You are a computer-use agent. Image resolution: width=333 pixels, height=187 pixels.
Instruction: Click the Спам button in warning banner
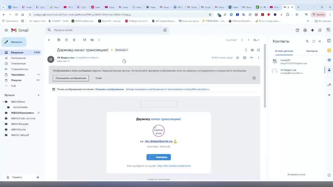(99, 78)
